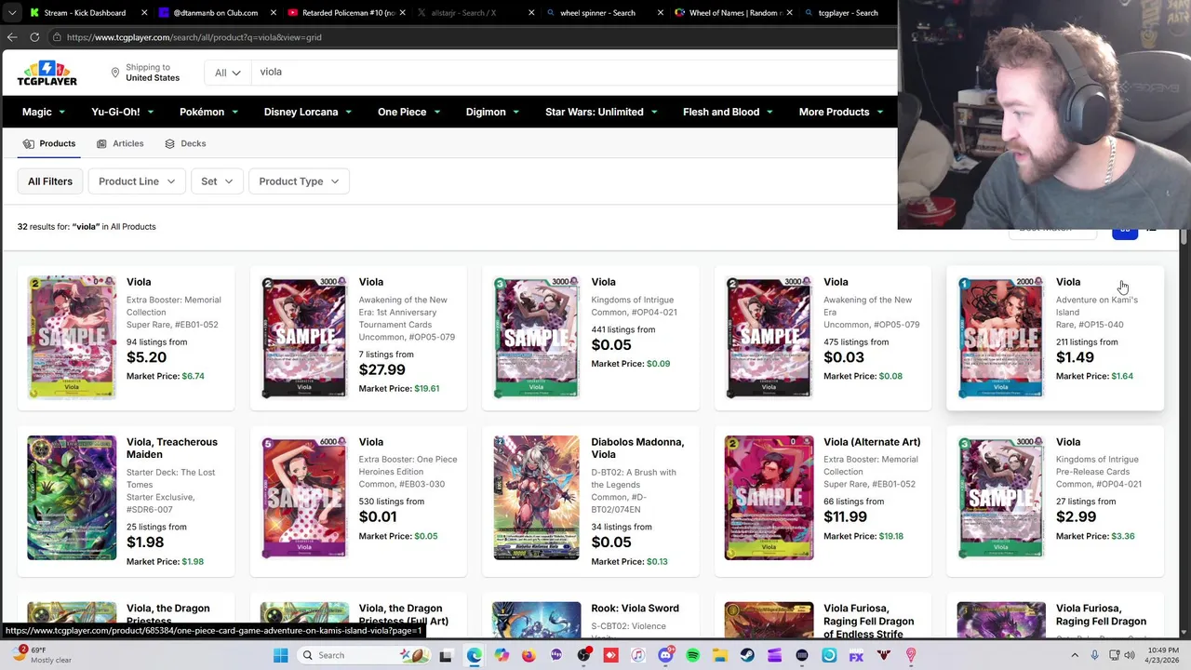Click the Viola Pre-Release Cards $2.99 card image

pos(1001,497)
